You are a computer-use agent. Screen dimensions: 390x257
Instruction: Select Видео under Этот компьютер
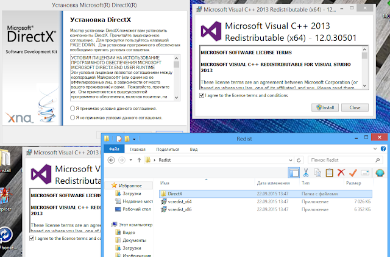click(x=126, y=233)
